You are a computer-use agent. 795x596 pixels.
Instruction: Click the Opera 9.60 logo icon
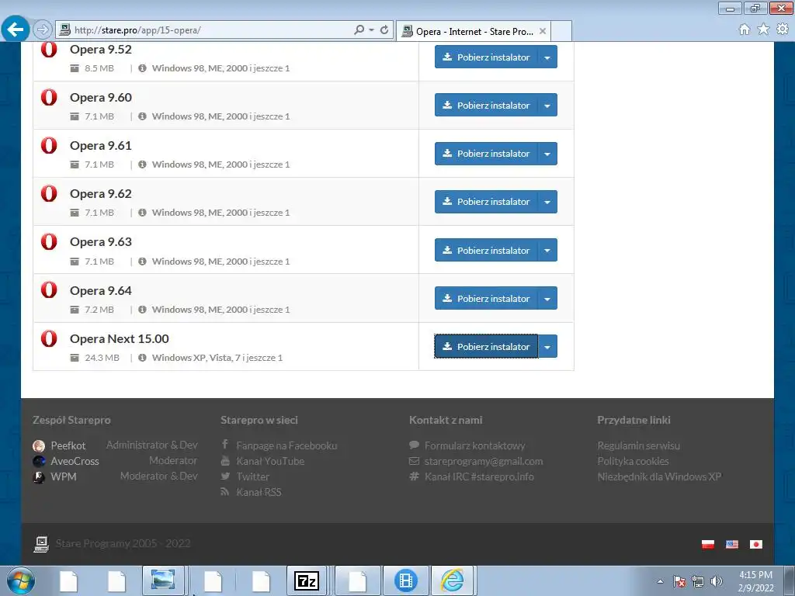[49, 97]
